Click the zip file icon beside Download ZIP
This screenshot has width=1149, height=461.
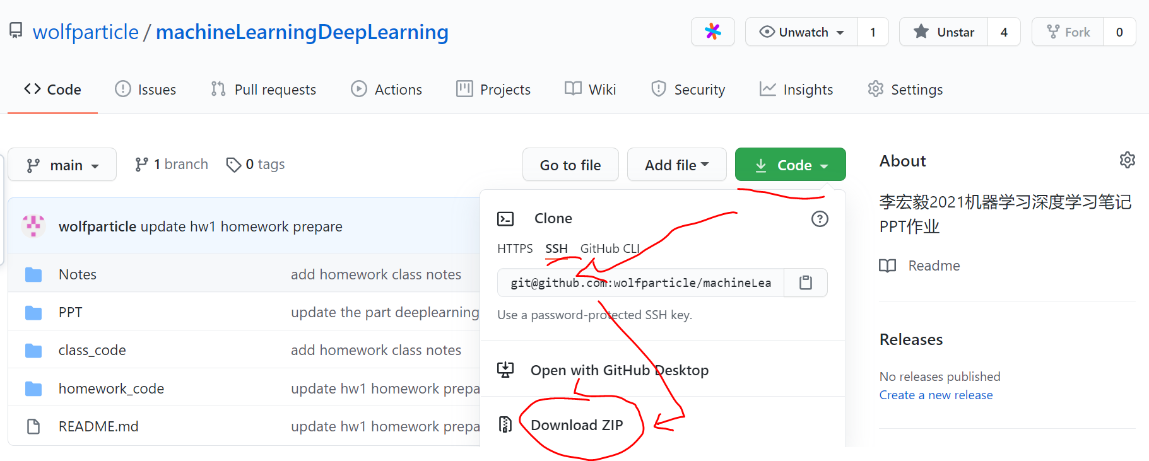click(505, 424)
